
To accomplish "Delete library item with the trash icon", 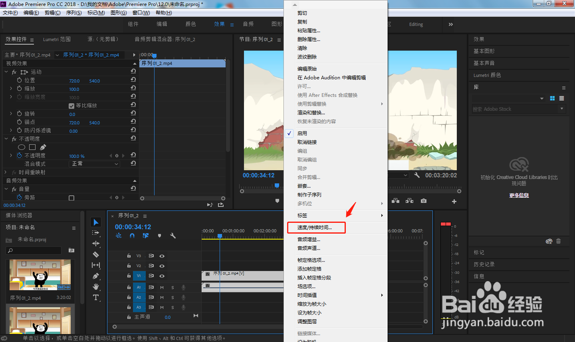I will coord(558,241).
